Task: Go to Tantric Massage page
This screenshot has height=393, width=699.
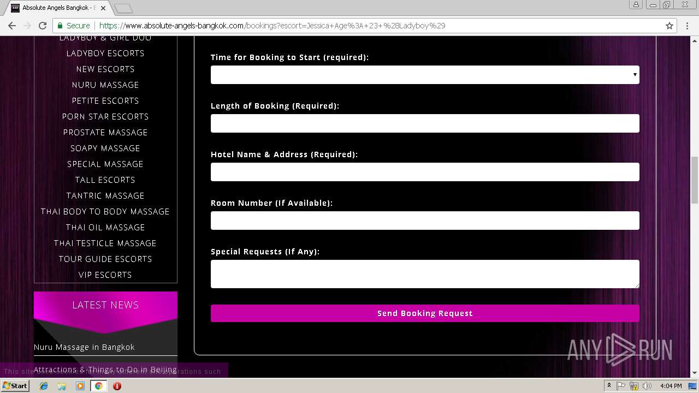Action: point(105,196)
